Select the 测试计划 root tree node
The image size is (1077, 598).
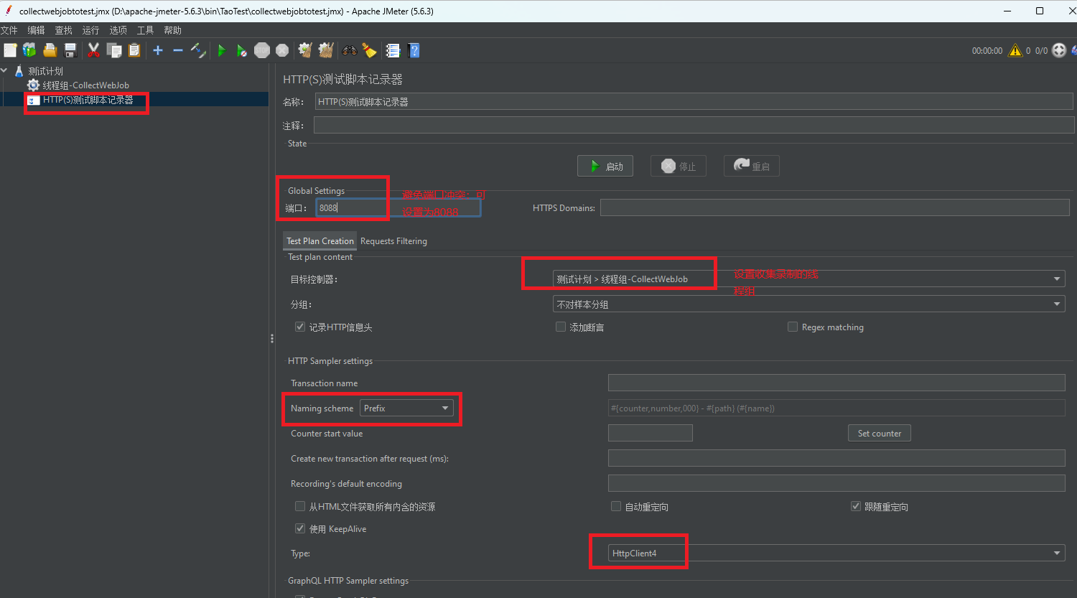(x=45, y=71)
